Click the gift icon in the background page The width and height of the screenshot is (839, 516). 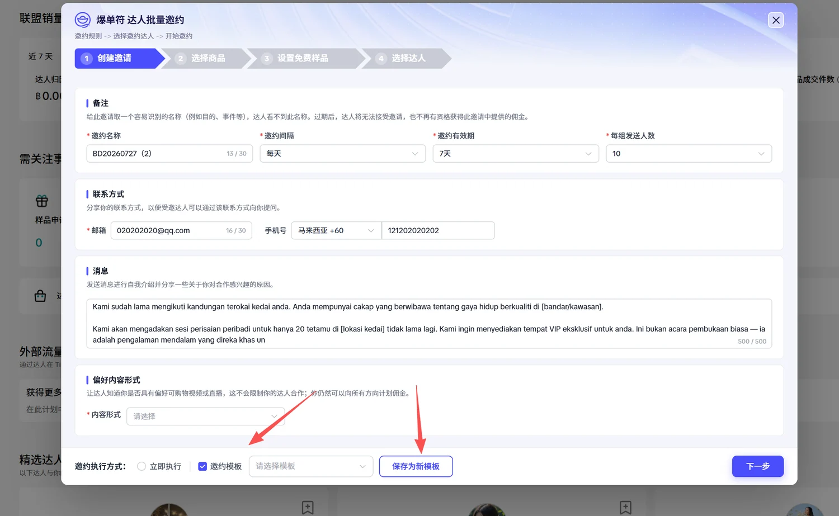[x=42, y=201]
